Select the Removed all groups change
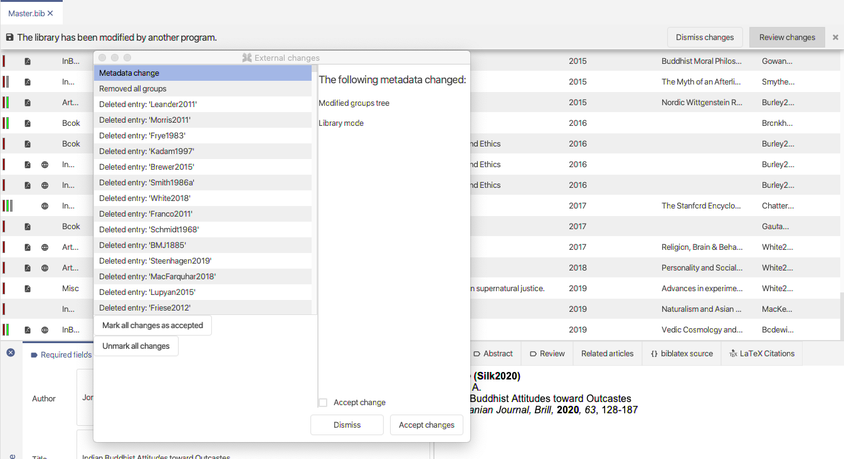 [203, 89]
